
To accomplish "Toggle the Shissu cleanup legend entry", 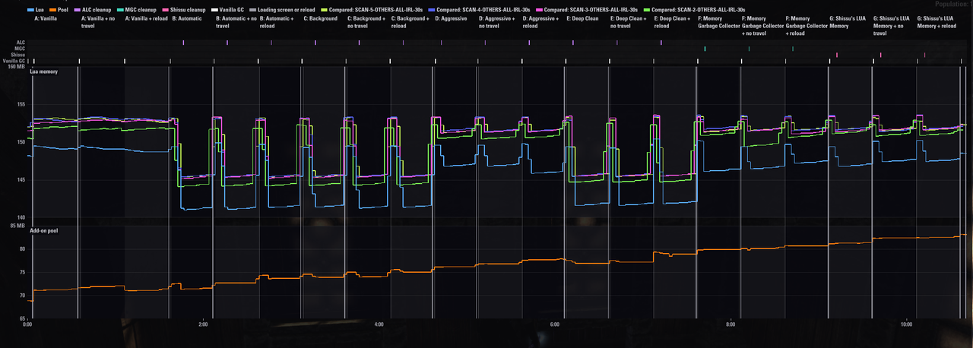I will [x=185, y=10].
